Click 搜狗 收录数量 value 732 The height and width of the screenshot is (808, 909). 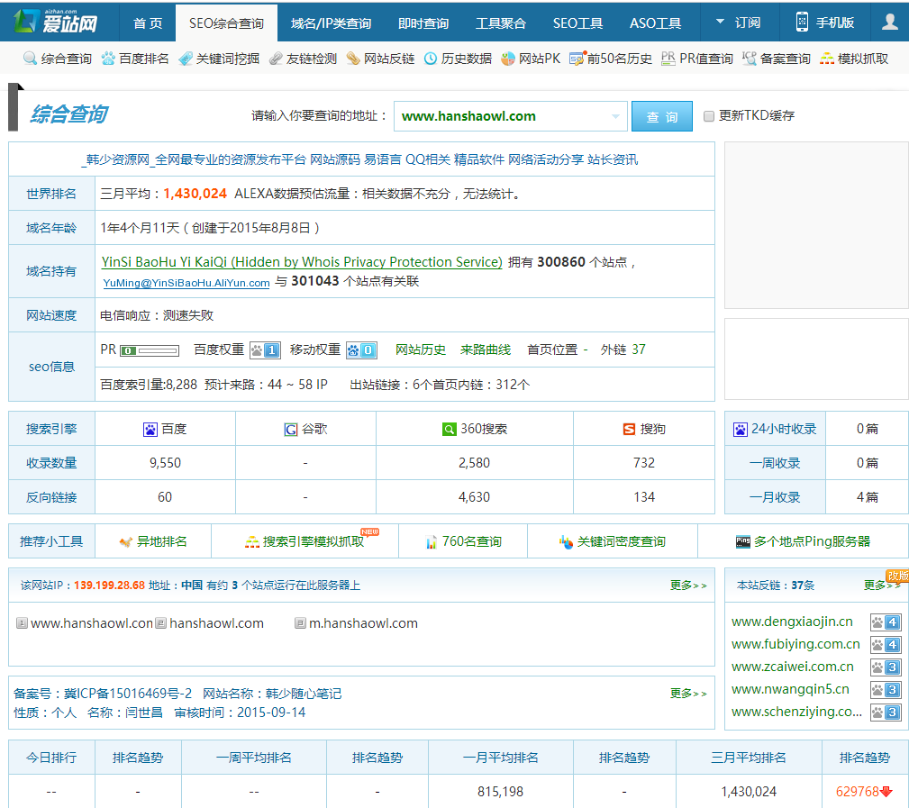(644, 463)
